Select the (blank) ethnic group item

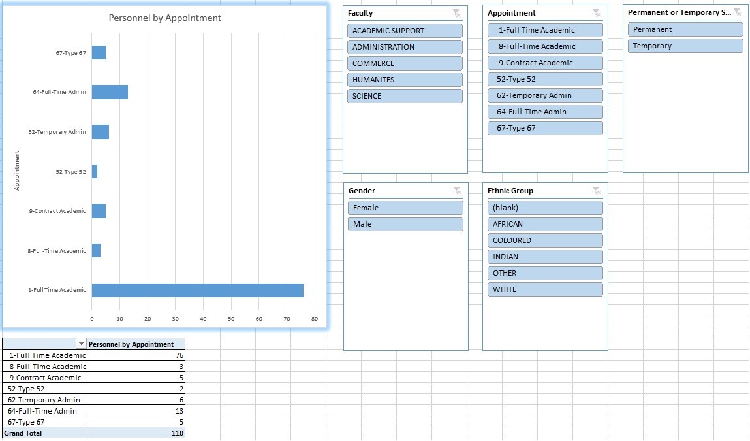[x=544, y=208]
